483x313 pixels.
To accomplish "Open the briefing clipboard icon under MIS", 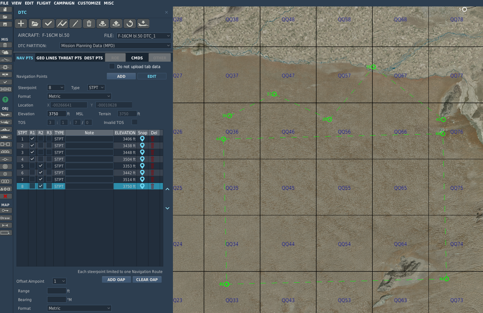I will [5, 45].
